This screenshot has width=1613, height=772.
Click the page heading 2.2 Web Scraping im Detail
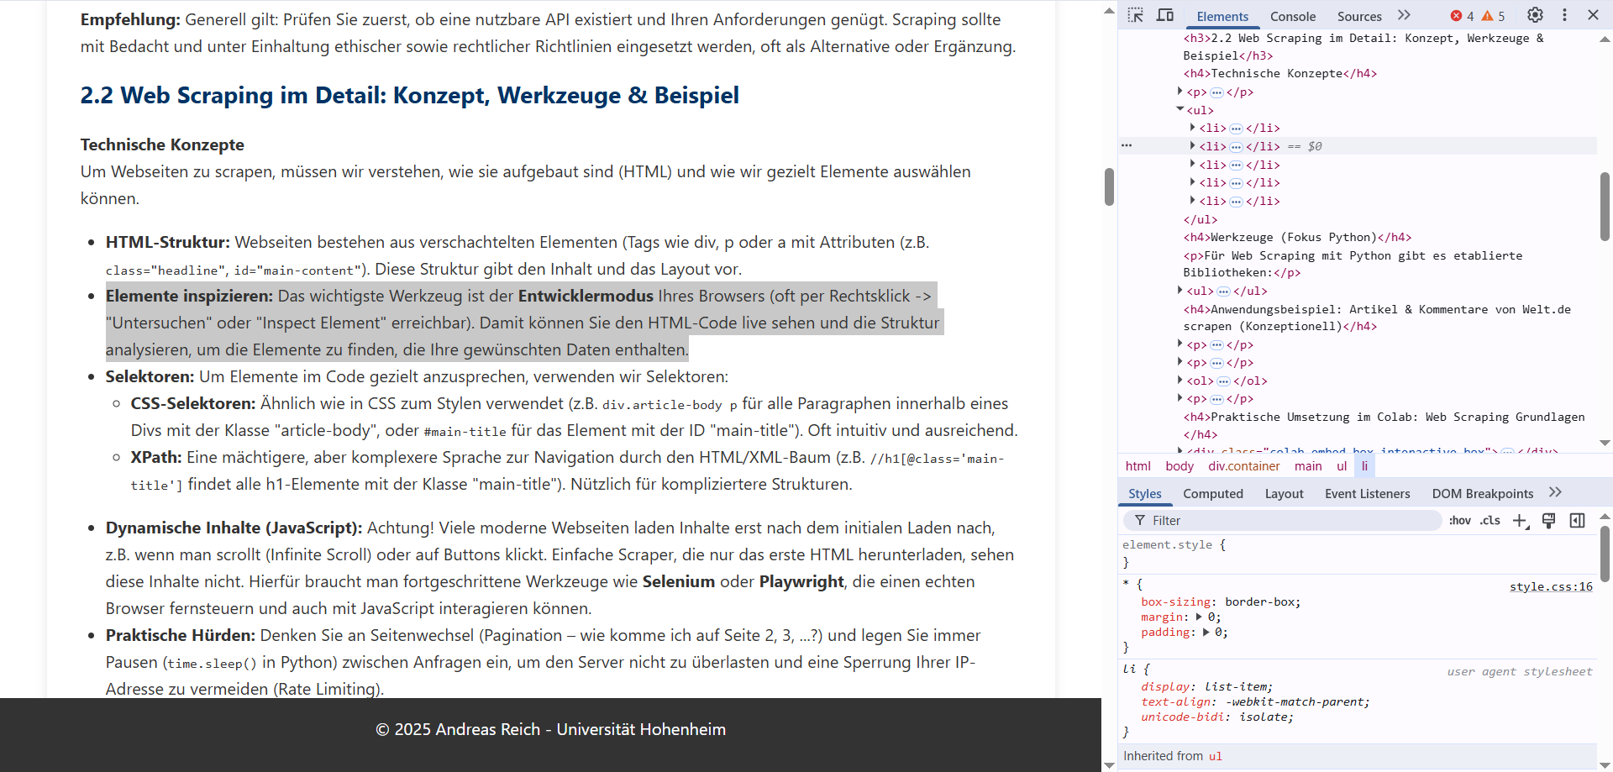(x=410, y=96)
